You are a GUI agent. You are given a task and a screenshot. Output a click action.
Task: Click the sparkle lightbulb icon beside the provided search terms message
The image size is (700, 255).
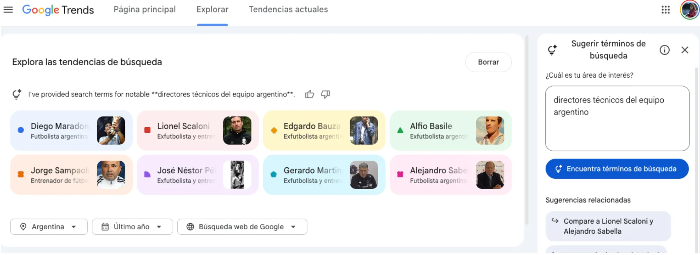coord(17,94)
